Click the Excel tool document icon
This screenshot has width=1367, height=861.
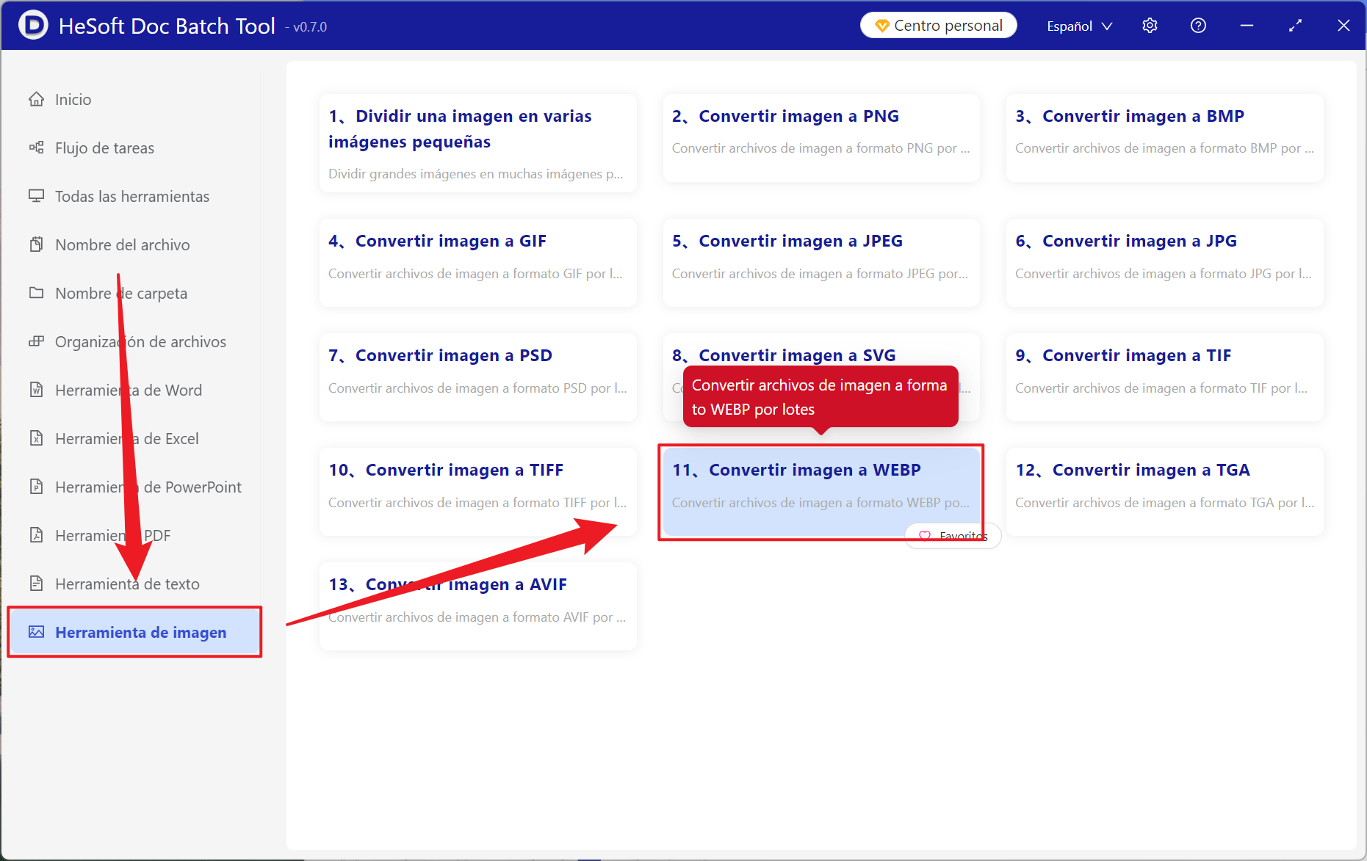(x=36, y=438)
